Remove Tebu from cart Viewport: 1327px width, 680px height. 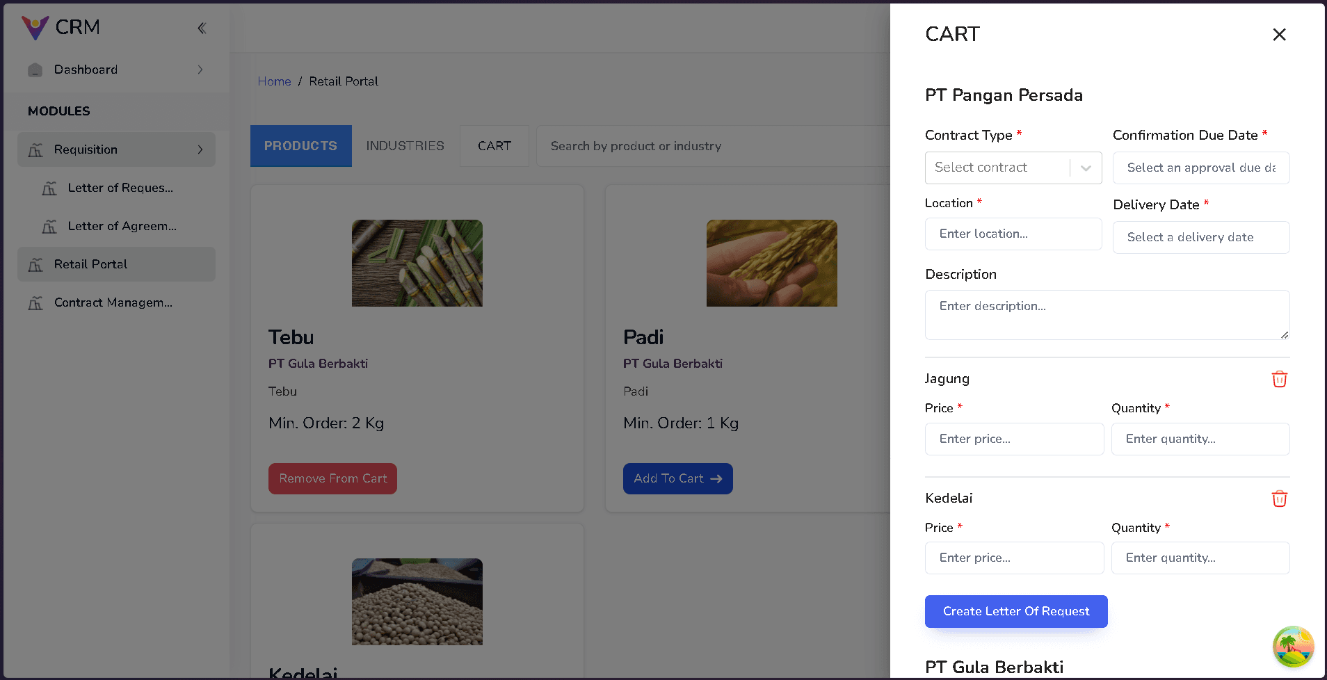click(x=332, y=478)
